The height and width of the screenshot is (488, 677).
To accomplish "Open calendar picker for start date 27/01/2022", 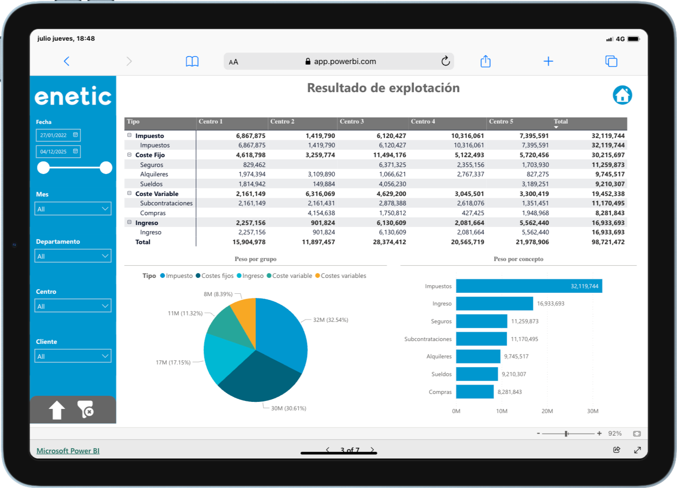I will click(x=75, y=135).
